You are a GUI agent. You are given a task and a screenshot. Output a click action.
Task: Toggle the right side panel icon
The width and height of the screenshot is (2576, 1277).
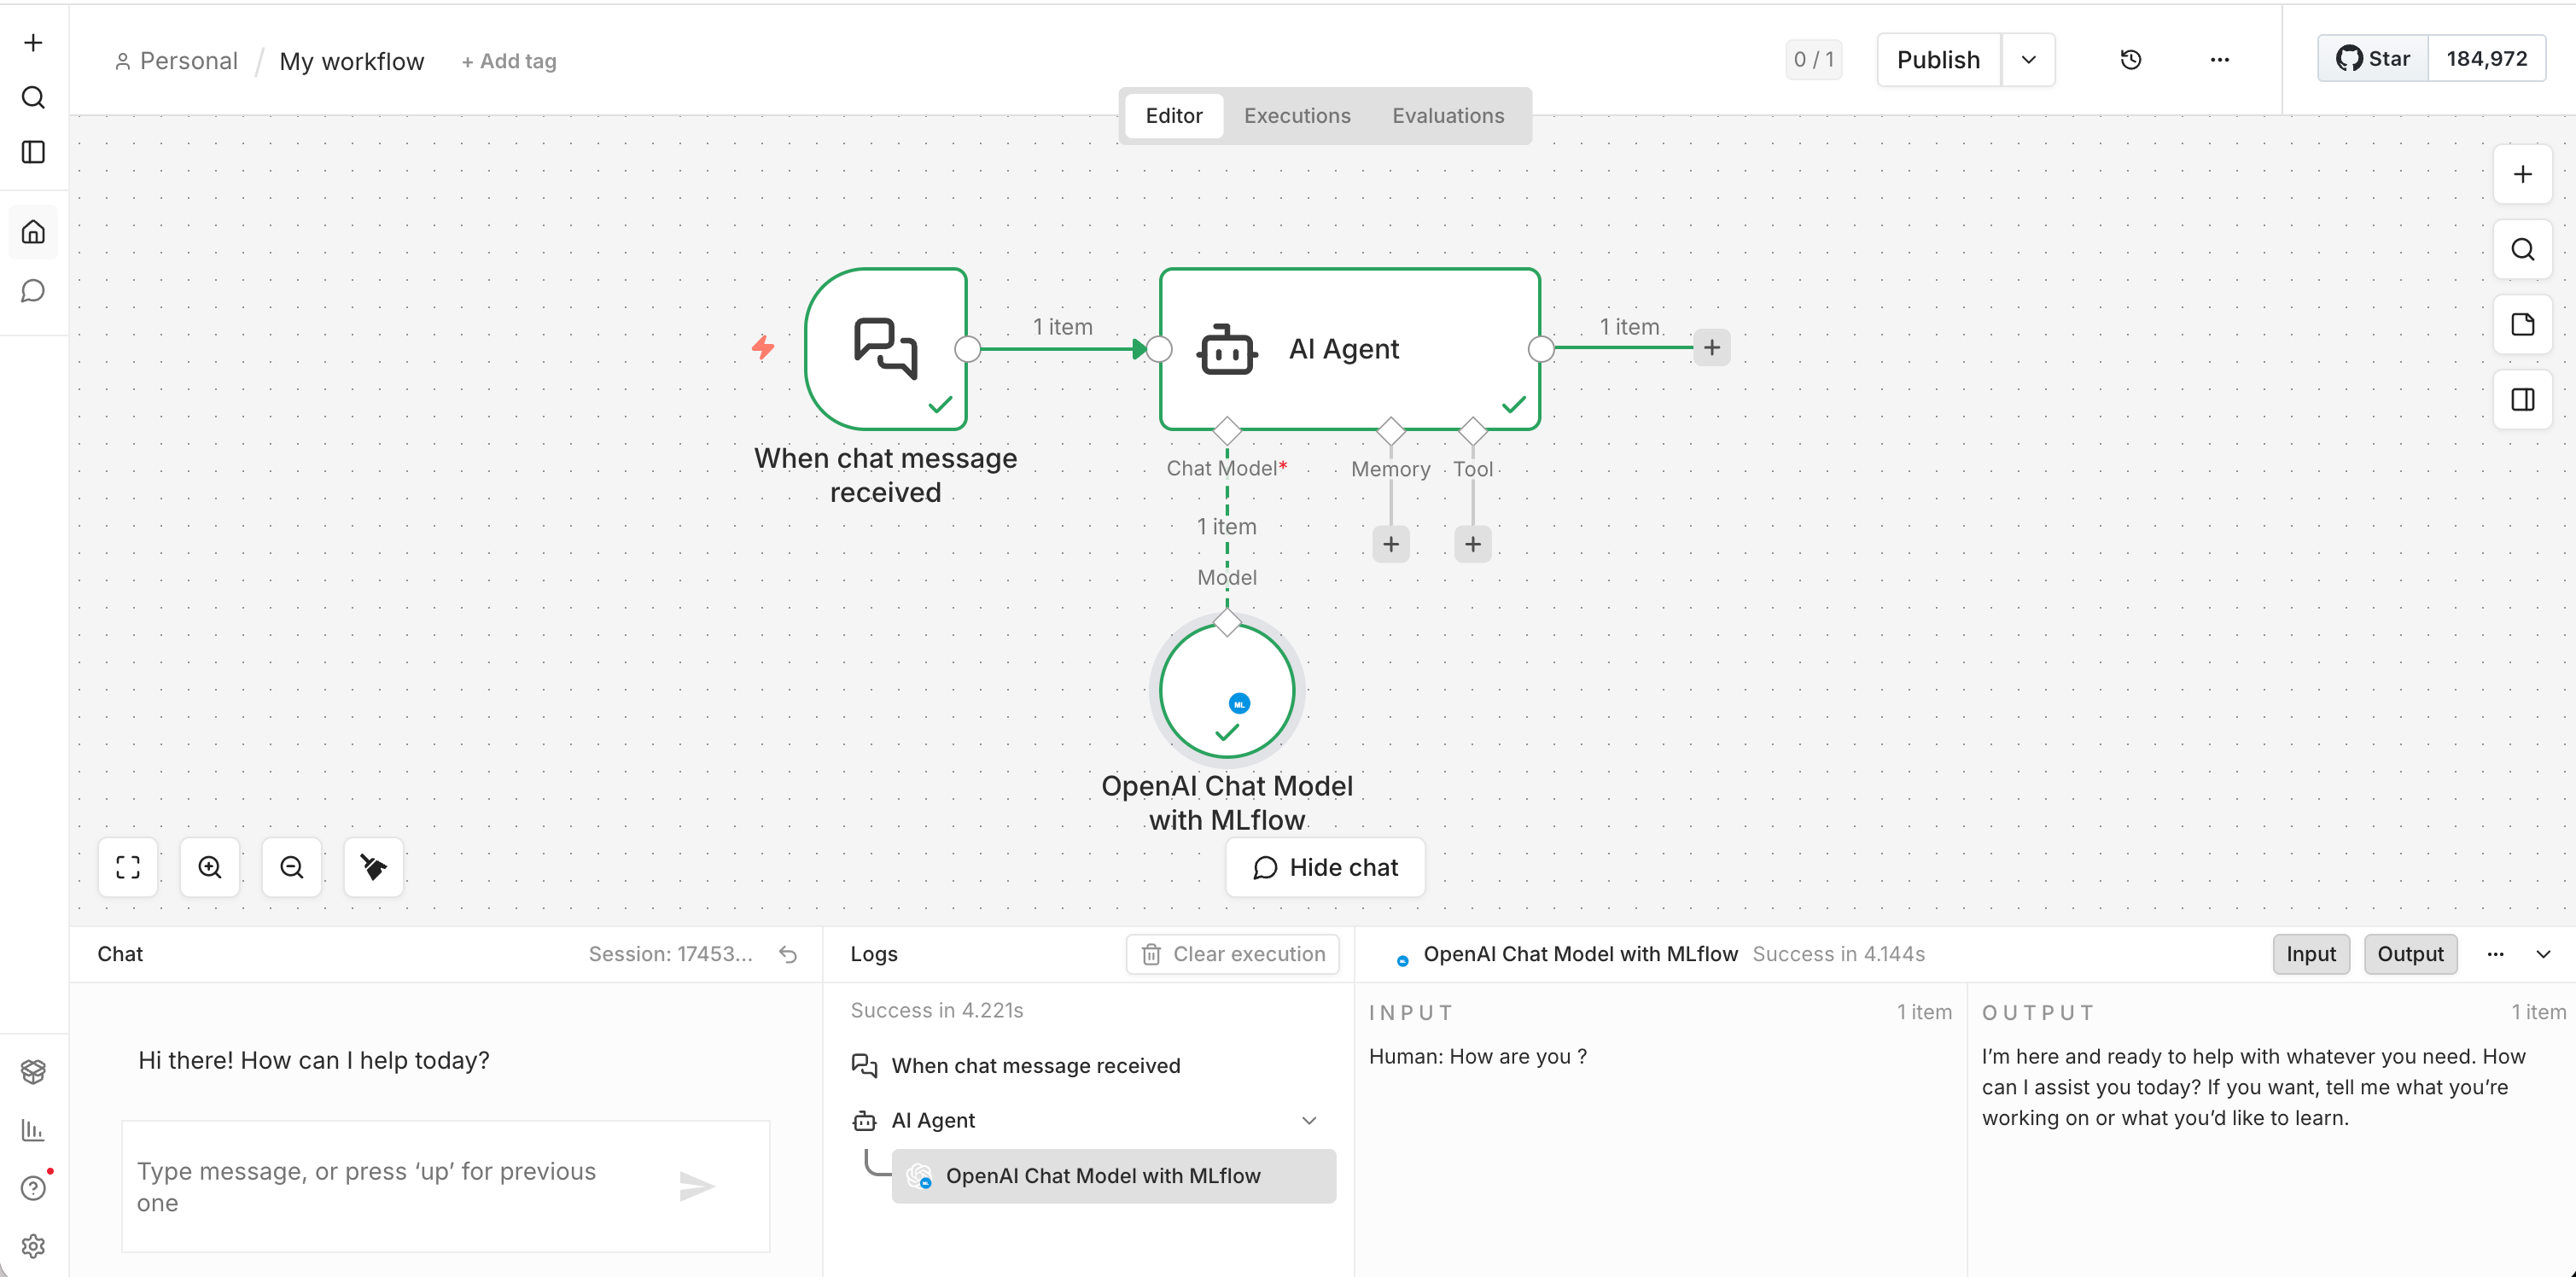click(x=2522, y=400)
